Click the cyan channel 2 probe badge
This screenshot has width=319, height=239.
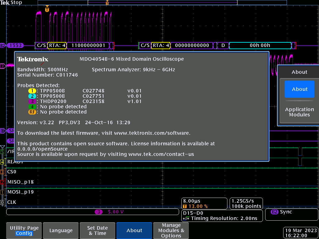click(x=32, y=96)
